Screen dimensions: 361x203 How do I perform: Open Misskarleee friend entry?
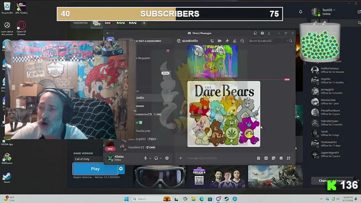[333, 101]
